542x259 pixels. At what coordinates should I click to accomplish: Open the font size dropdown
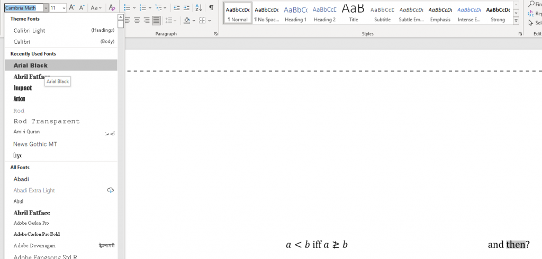64,8
